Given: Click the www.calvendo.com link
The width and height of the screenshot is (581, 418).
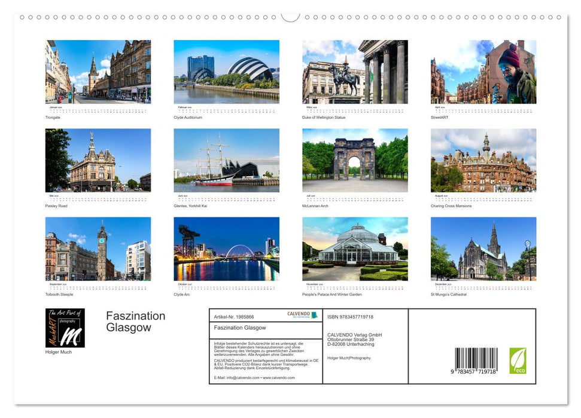Looking at the screenshot, I should pos(279,377).
